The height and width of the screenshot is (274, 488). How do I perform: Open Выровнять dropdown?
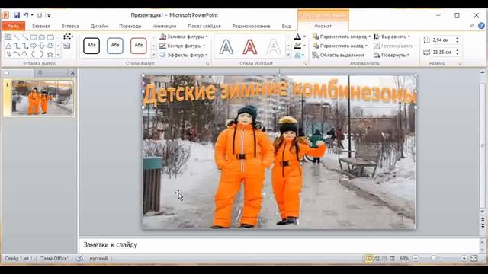(392, 37)
